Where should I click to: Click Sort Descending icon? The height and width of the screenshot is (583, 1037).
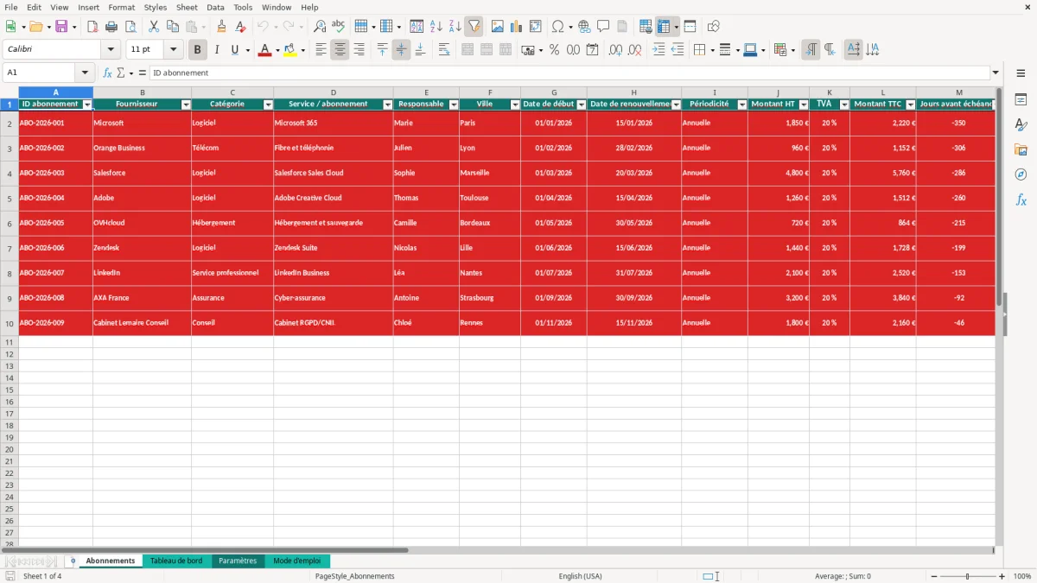point(455,27)
